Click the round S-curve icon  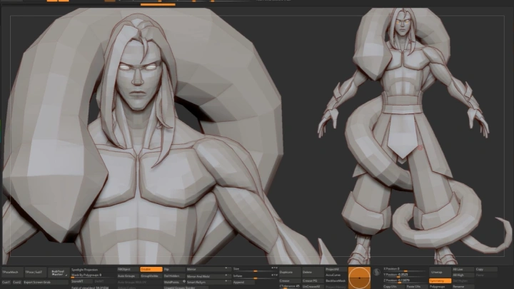(377, 273)
